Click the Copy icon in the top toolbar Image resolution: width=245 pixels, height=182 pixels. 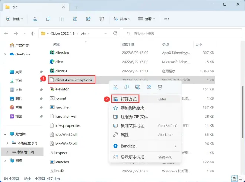48,19
